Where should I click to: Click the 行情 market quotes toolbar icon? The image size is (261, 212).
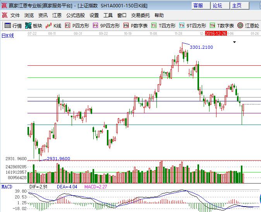[x=13, y=26]
